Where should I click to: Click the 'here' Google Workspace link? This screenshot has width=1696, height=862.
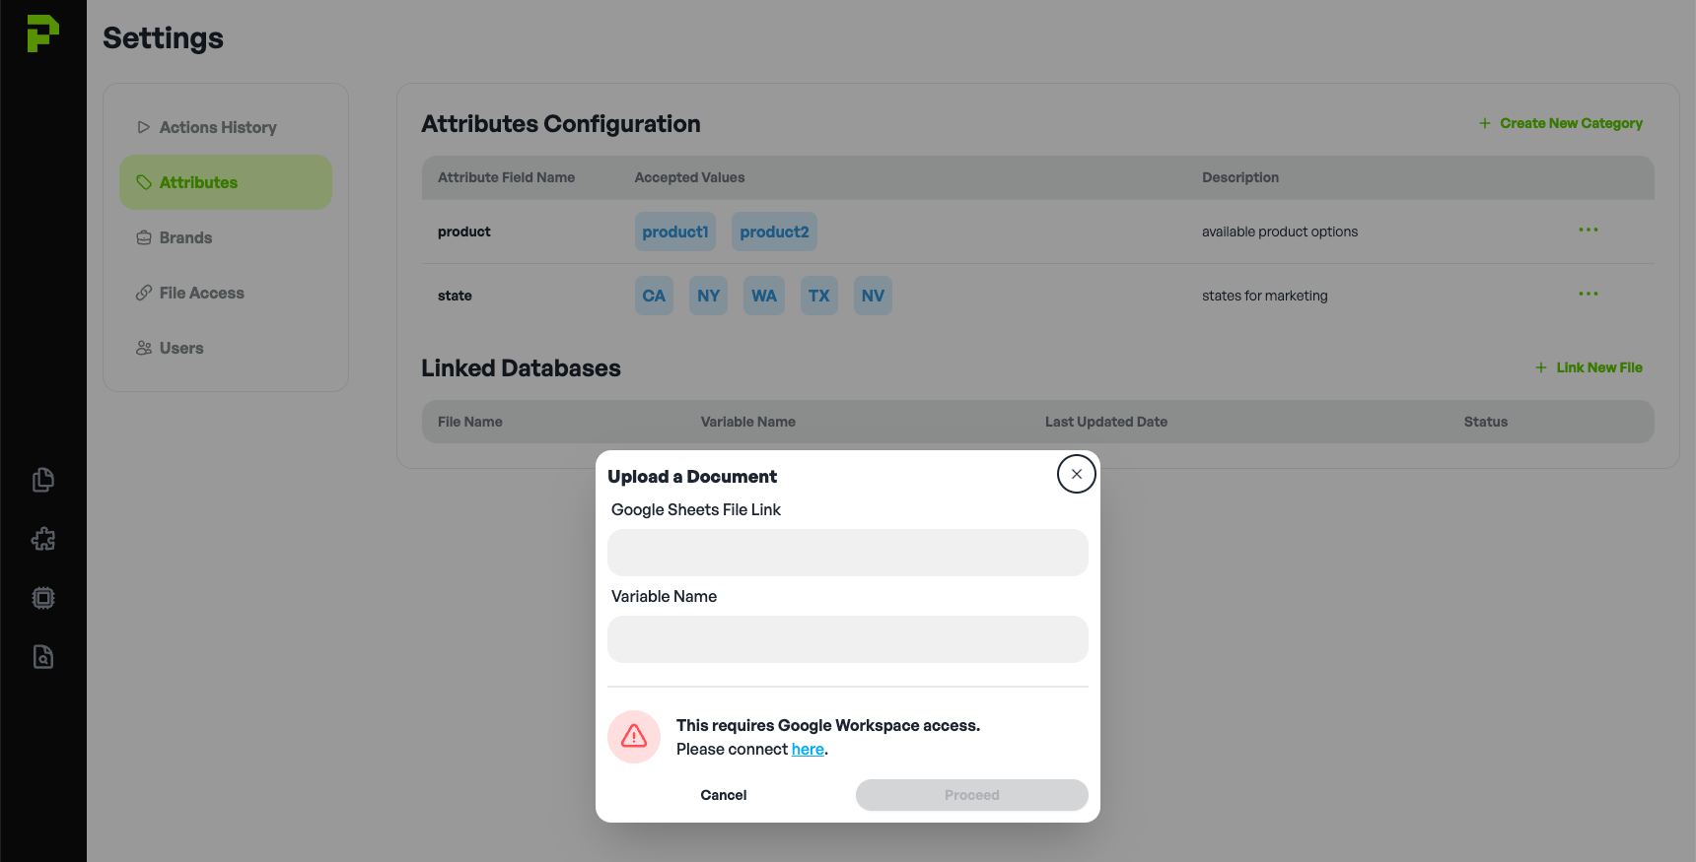pos(808,750)
